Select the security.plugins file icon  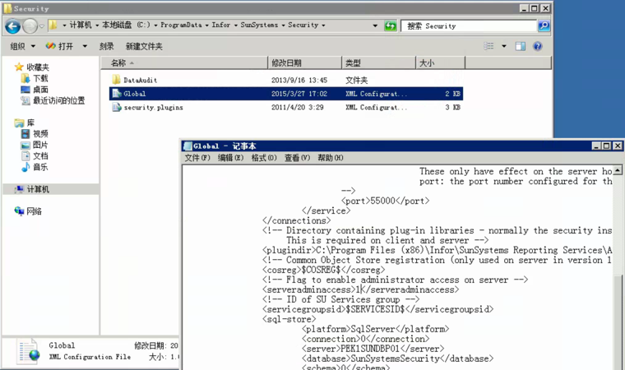click(116, 108)
